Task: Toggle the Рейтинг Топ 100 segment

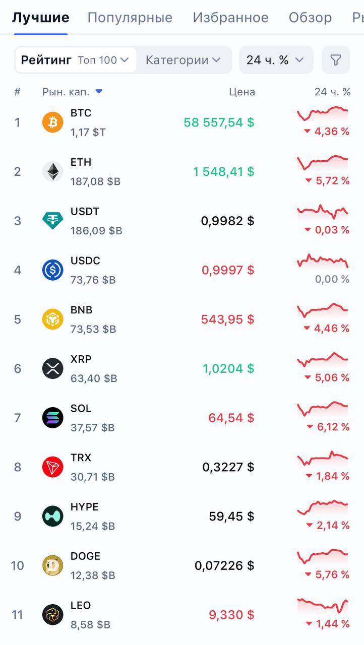Action: (76, 60)
